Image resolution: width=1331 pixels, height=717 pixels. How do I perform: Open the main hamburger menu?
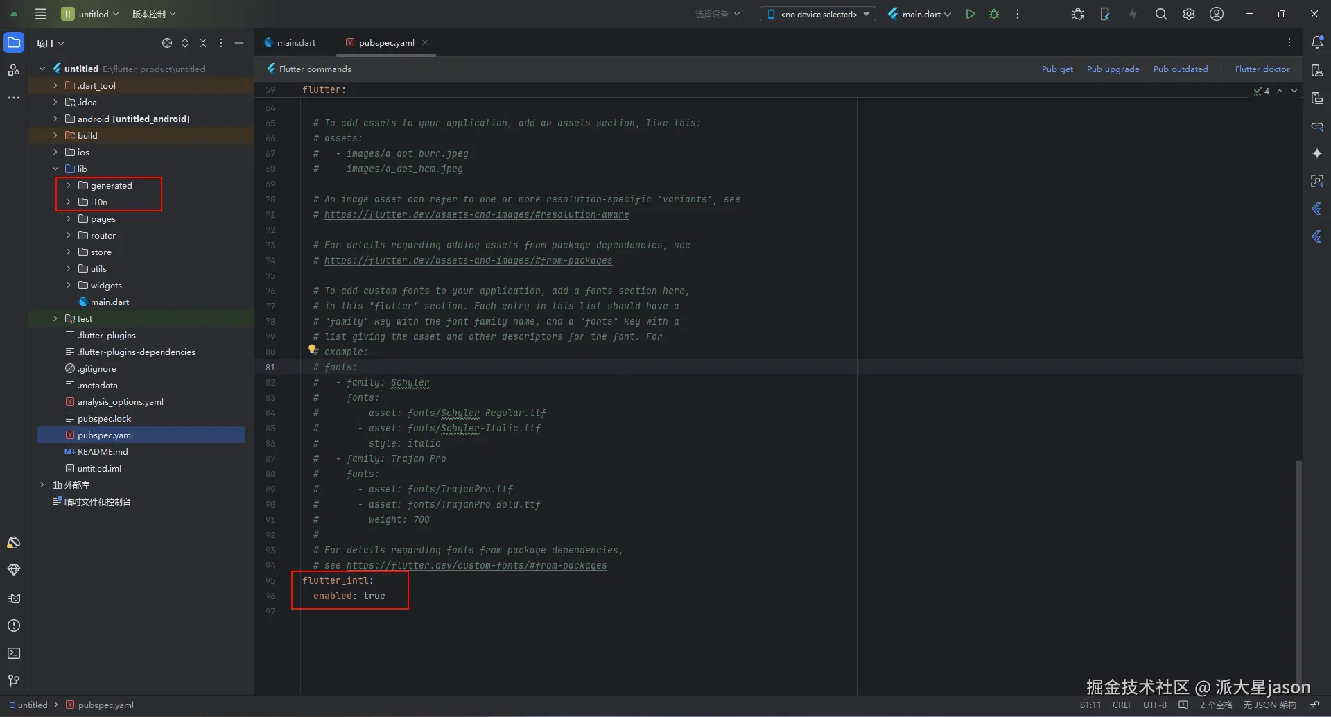coord(41,14)
